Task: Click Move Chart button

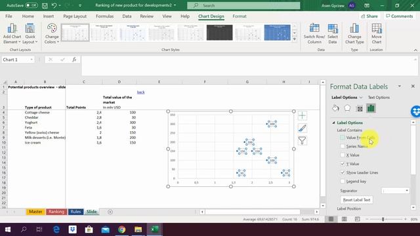Action: point(376,33)
